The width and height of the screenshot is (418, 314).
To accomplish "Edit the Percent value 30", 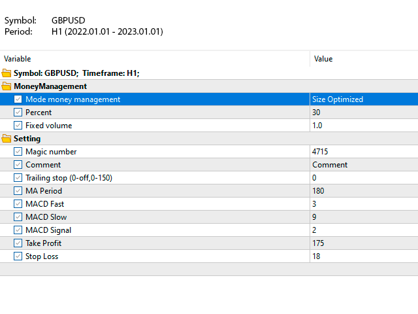I will (364, 112).
